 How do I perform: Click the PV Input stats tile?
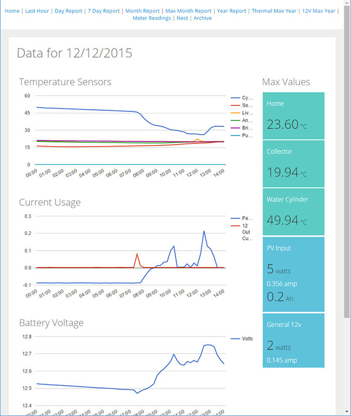click(293, 274)
